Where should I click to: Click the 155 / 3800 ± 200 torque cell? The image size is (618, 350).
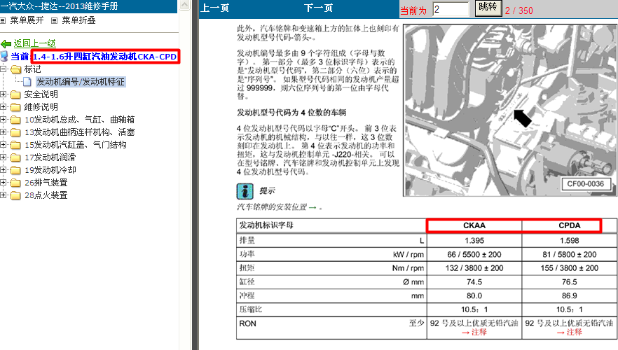[x=570, y=268]
